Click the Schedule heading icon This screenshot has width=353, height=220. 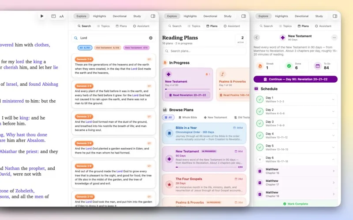(256, 89)
